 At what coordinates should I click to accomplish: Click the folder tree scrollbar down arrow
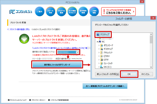pyautogui.click(x=151, y=67)
